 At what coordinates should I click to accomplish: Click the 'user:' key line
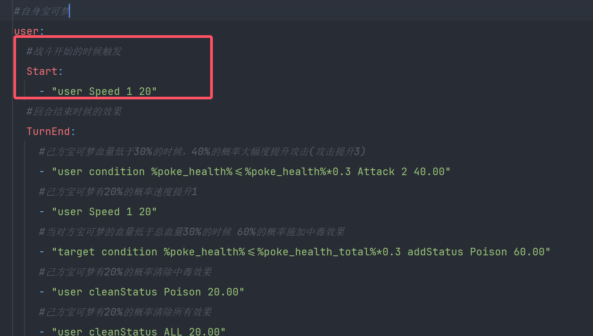(x=29, y=31)
